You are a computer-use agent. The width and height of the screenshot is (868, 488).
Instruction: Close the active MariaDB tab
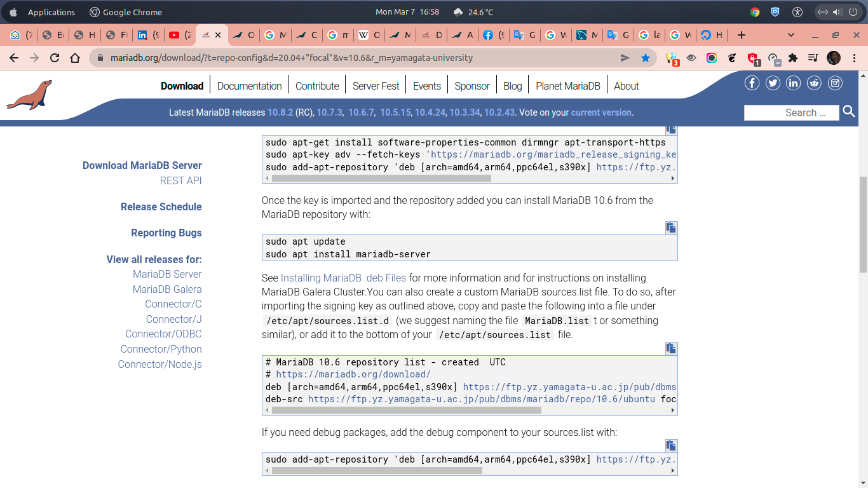click(218, 35)
